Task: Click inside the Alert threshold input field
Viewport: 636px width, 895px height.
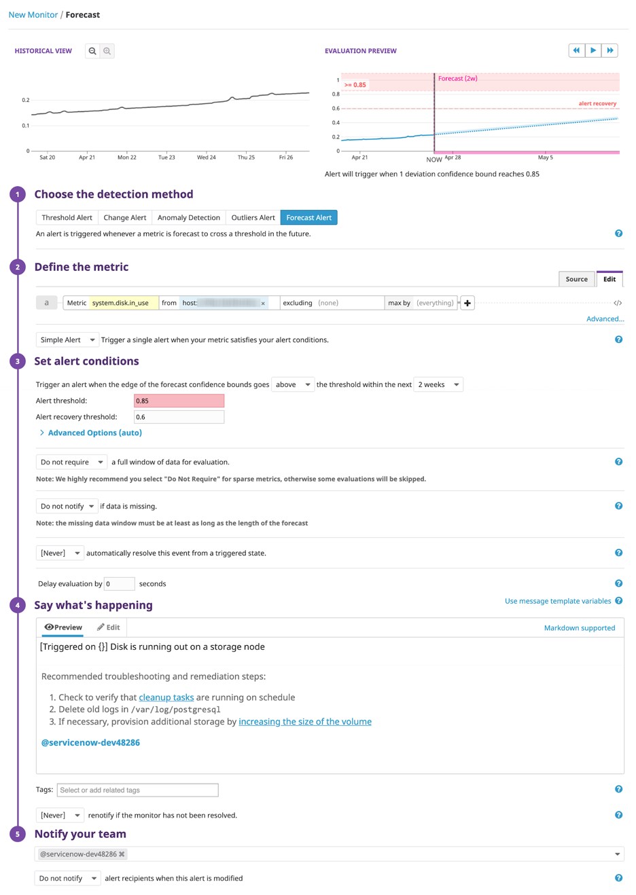Action: (178, 401)
